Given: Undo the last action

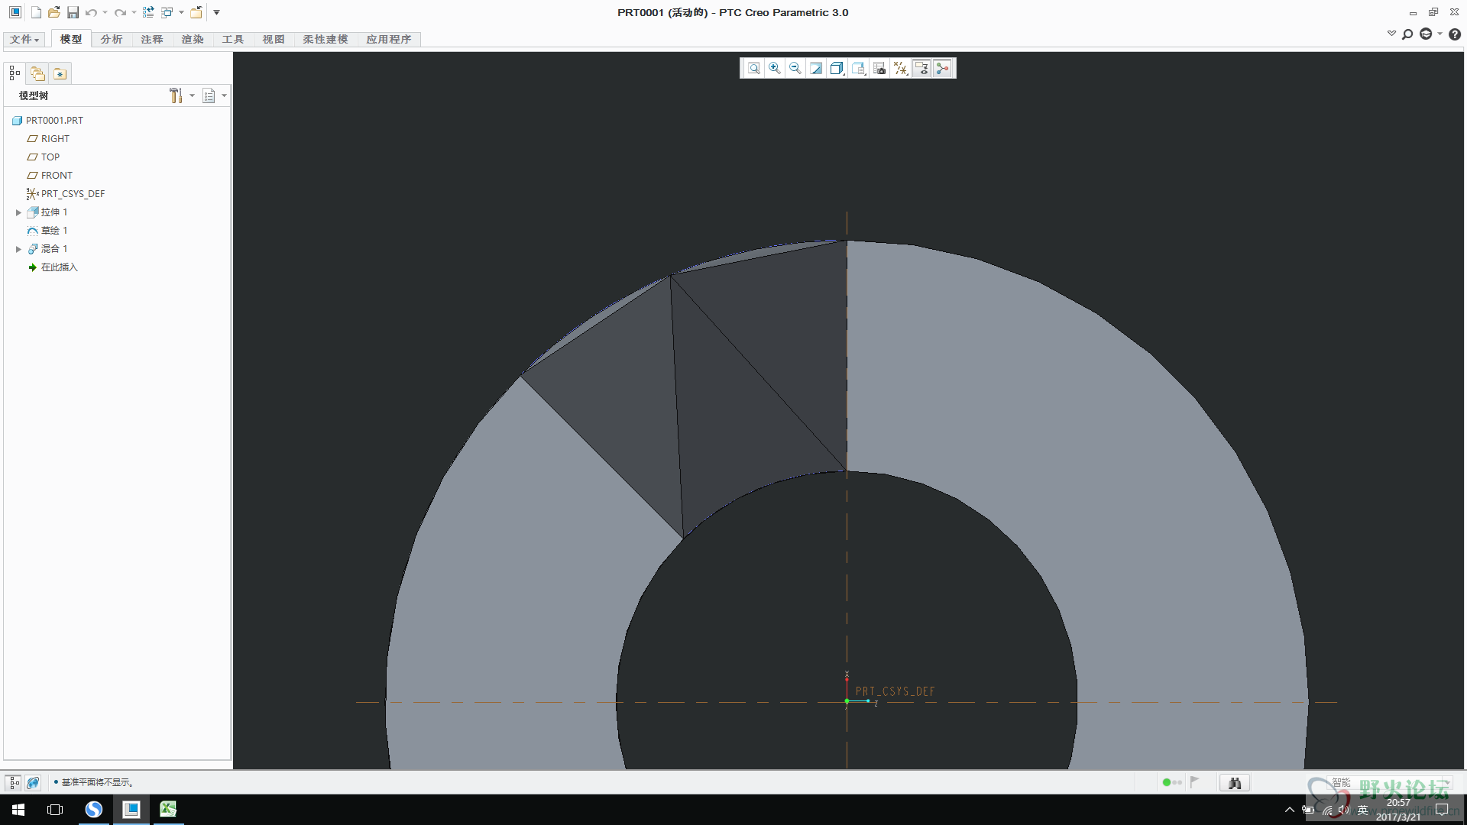Looking at the screenshot, I should pyautogui.click(x=91, y=12).
